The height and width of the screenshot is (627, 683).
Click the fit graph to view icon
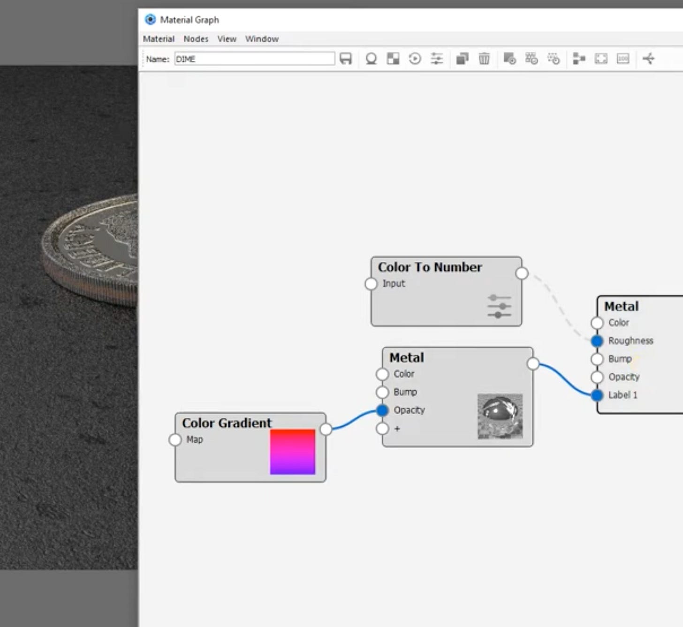pos(601,59)
